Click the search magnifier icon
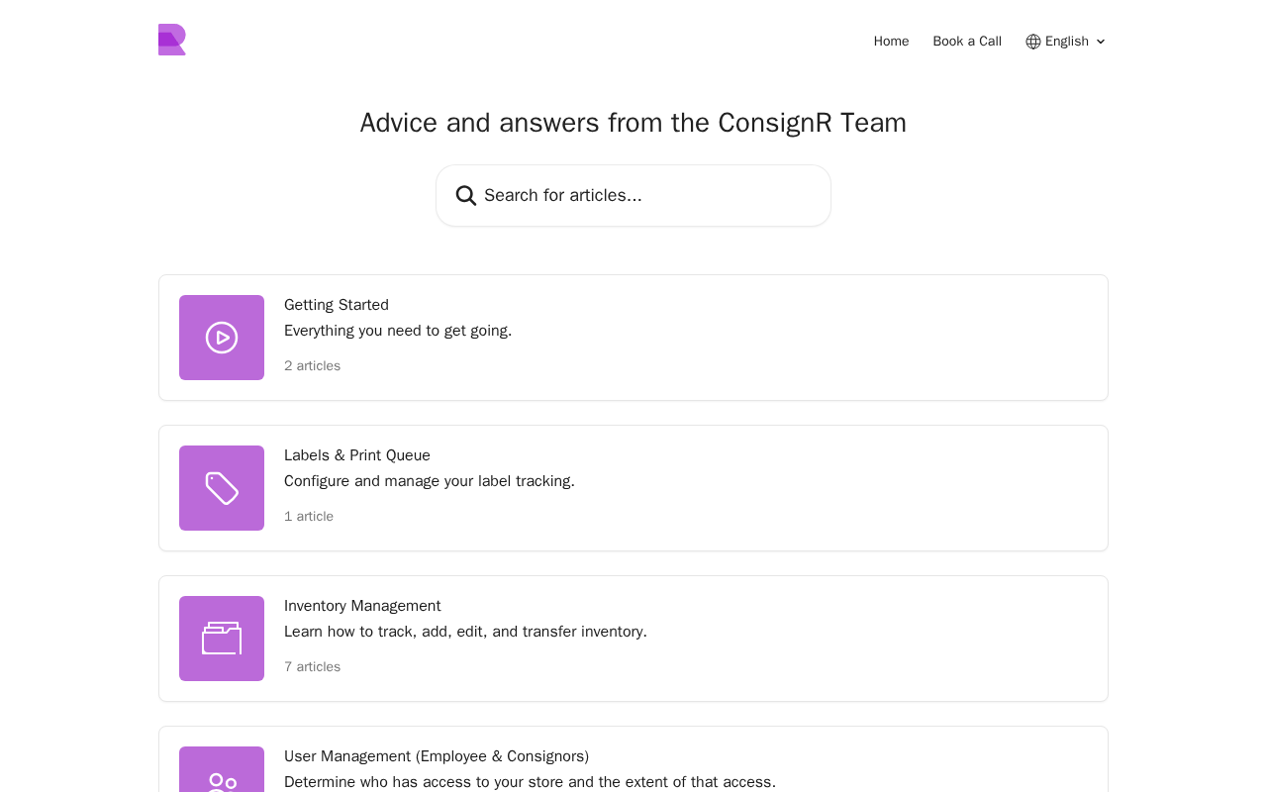 pos(466,196)
